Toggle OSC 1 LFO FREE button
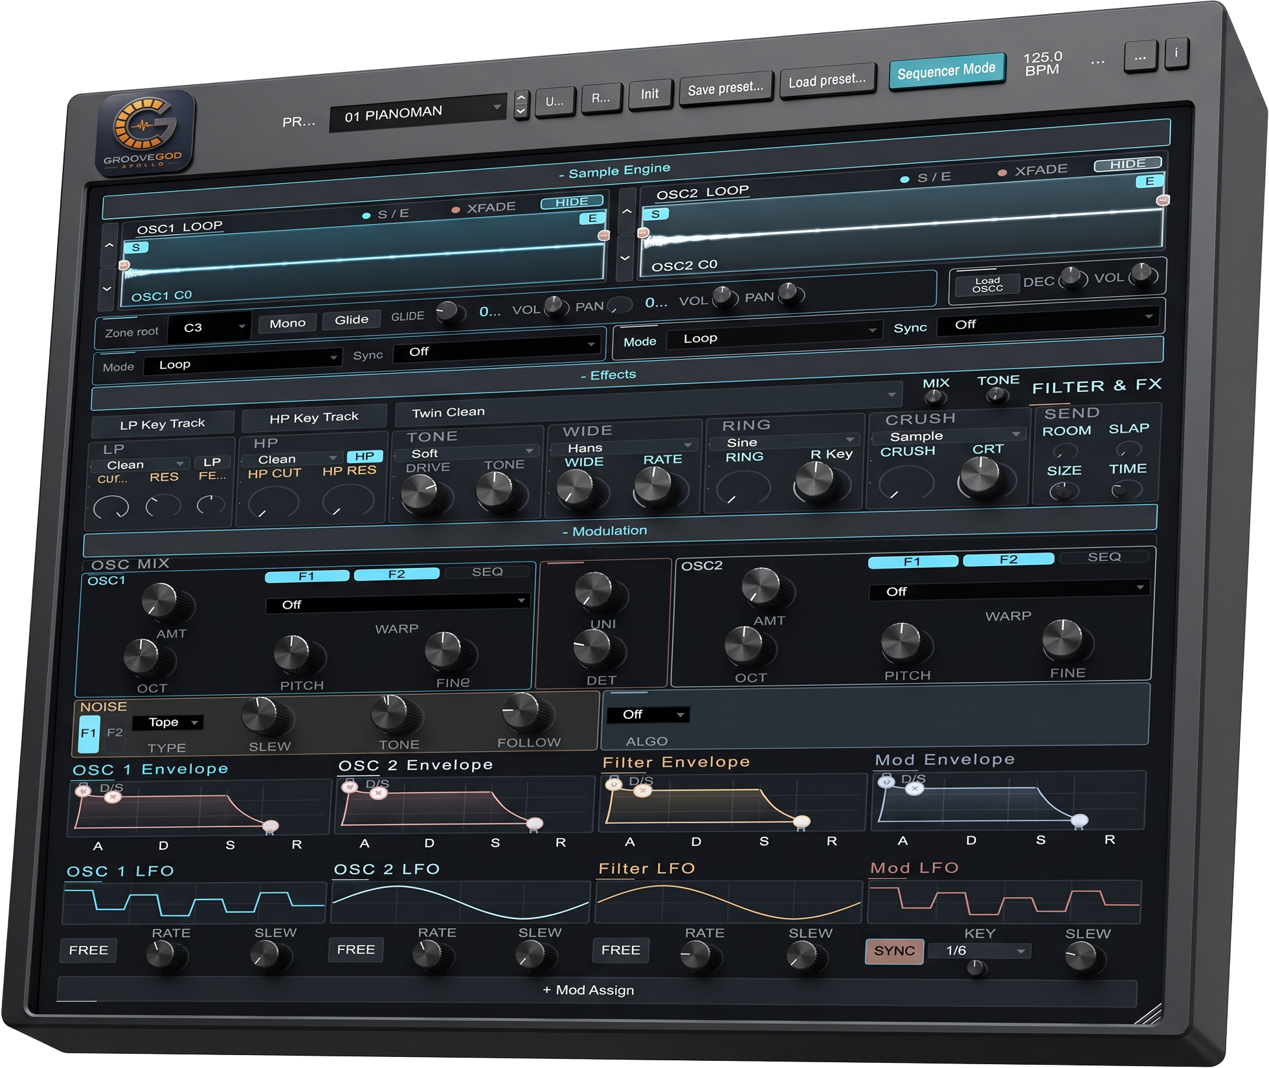 point(89,950)
